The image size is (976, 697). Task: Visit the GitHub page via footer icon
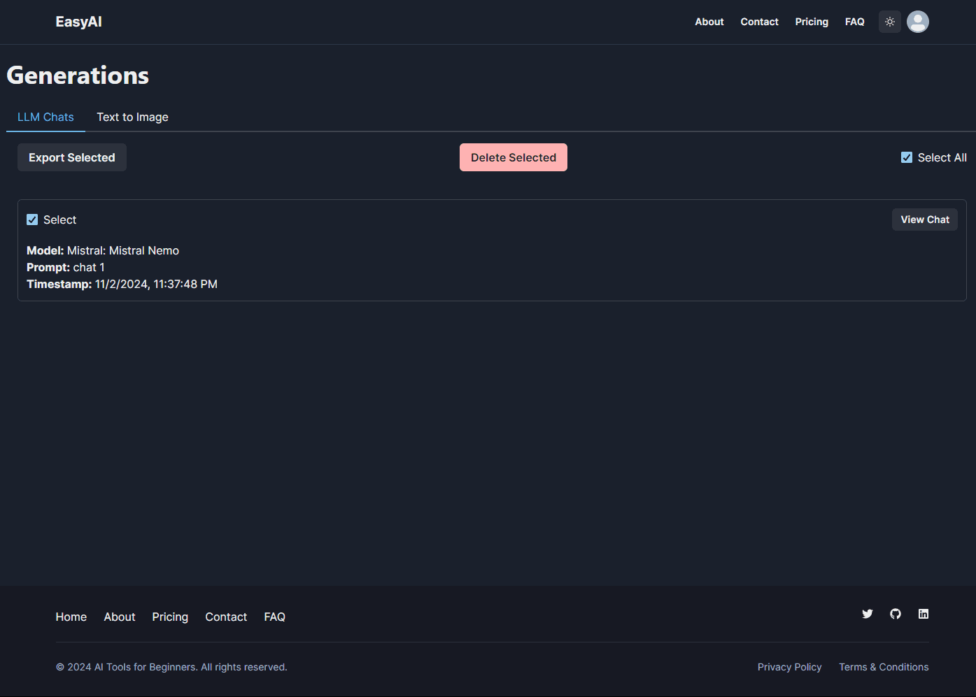click(x=896, y=614)
